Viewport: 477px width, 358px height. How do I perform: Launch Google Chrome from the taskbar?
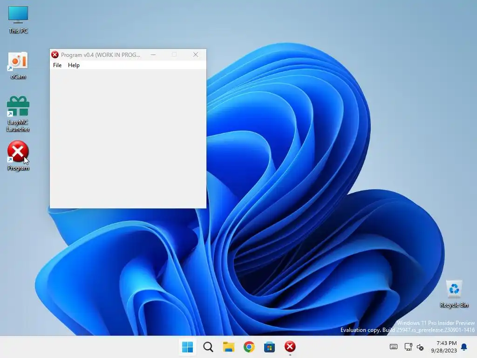[x=249, y=347]
